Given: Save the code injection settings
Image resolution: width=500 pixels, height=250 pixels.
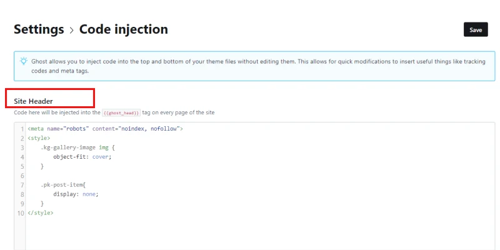Looking at the screenshot, I should point(476,30).
